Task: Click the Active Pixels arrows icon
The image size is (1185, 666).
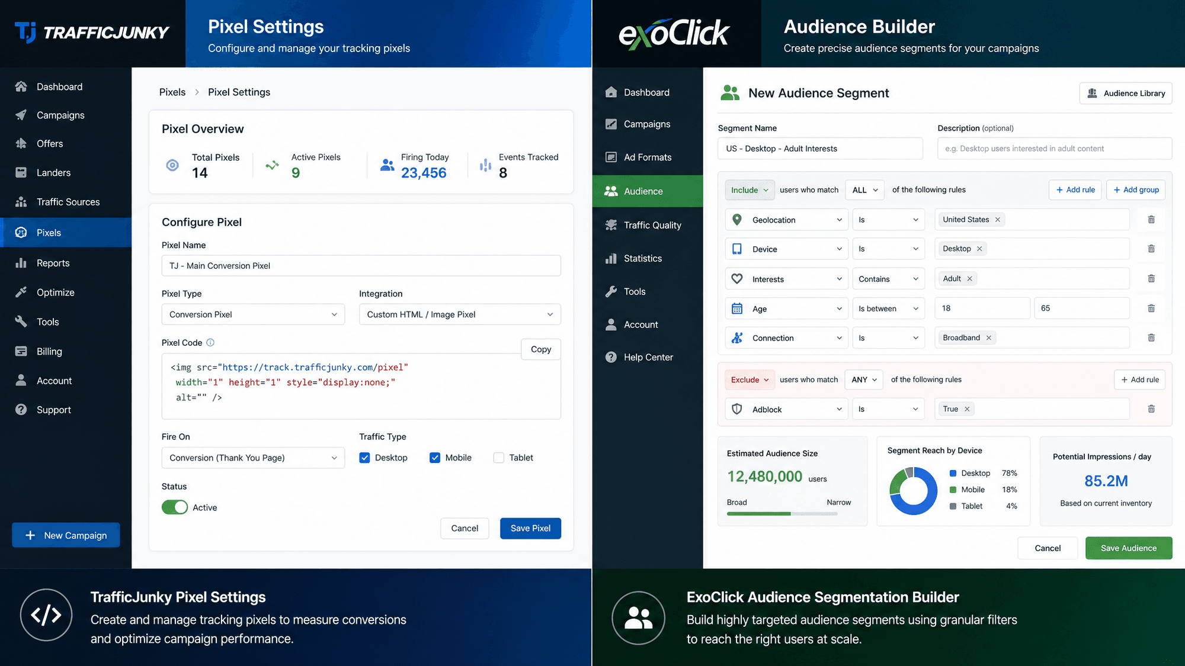Action: coord(272,165)
